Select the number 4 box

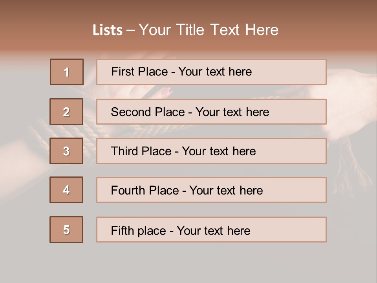[x=66, y=190]
